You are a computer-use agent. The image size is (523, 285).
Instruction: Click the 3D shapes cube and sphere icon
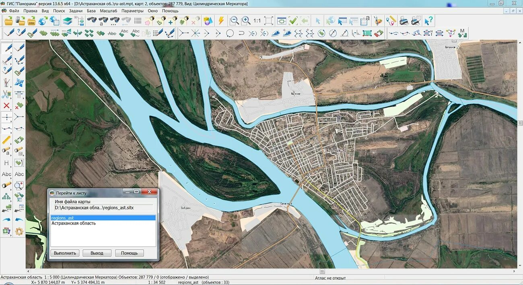208,21
